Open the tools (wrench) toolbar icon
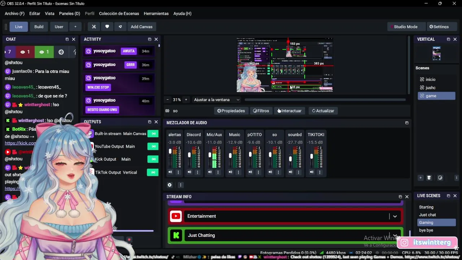Image resolution: width=462 pixels, height=260 pixels. 94,27
